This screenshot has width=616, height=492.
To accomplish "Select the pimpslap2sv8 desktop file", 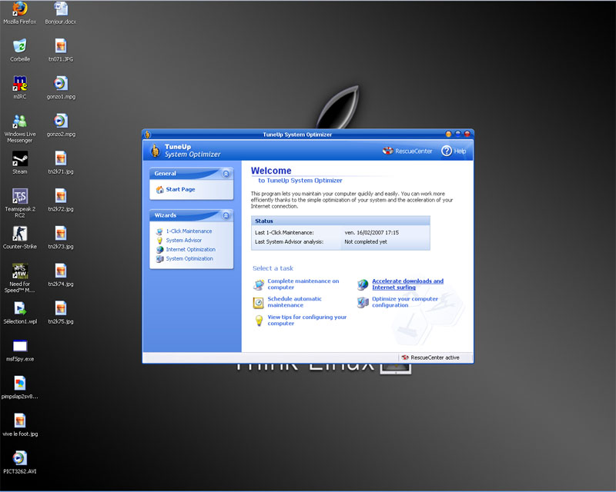I will pos(20,387).
